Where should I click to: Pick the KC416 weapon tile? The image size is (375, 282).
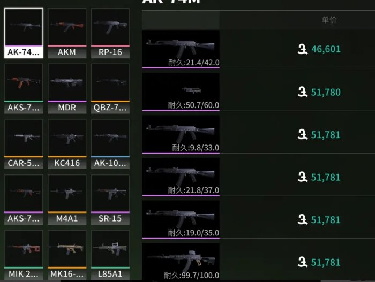point(67,144)
